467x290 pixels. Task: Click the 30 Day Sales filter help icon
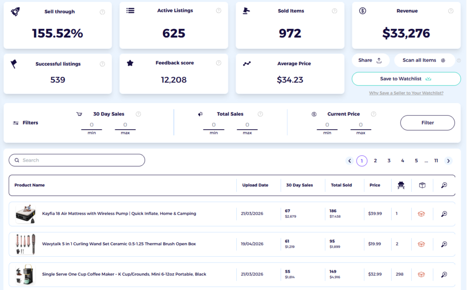point(138,114)
